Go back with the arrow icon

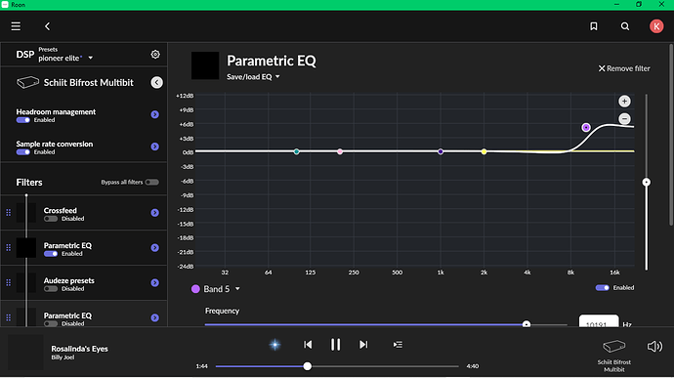pyautogui.click(x=47, y=26)
